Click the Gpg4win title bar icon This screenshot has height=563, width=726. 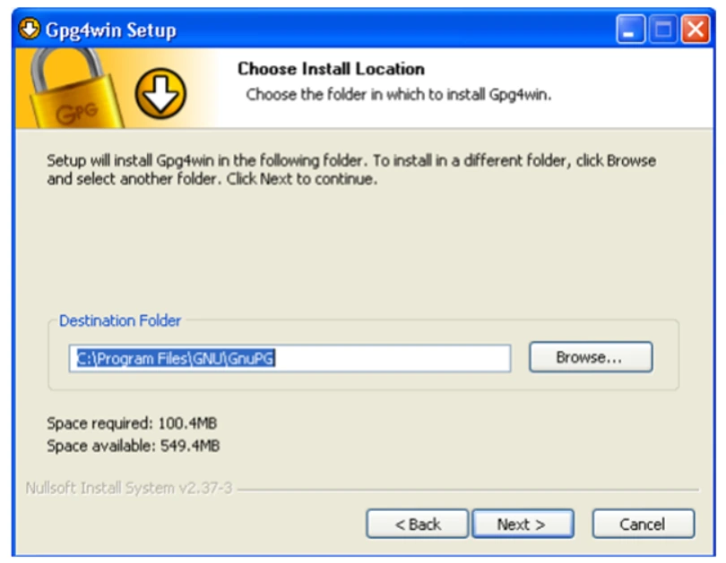coord(30,30)
